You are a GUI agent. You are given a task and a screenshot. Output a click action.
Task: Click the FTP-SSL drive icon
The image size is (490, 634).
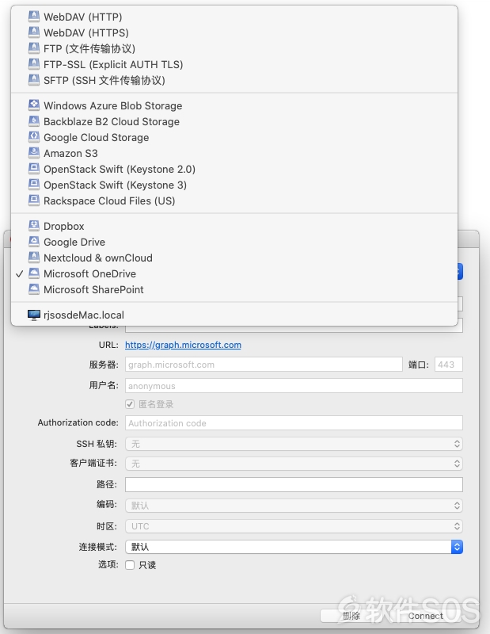pyautogui.click(x=34, y=64)
